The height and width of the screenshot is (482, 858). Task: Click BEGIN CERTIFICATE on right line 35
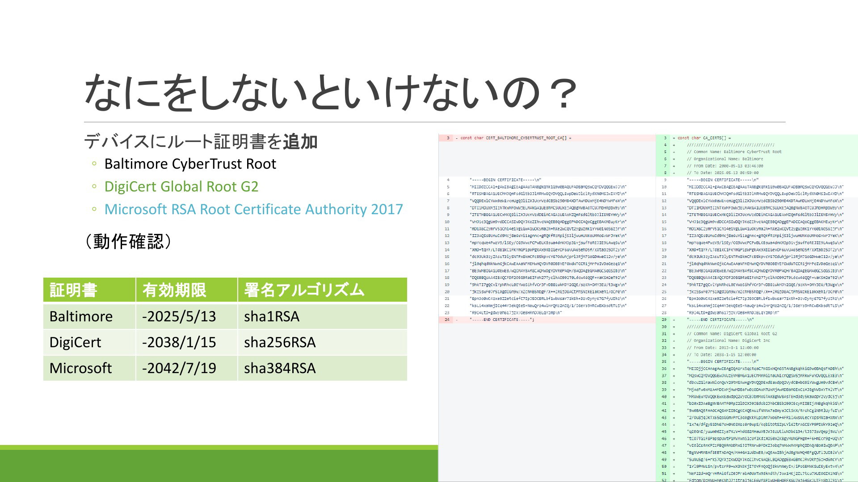[723, 361]
